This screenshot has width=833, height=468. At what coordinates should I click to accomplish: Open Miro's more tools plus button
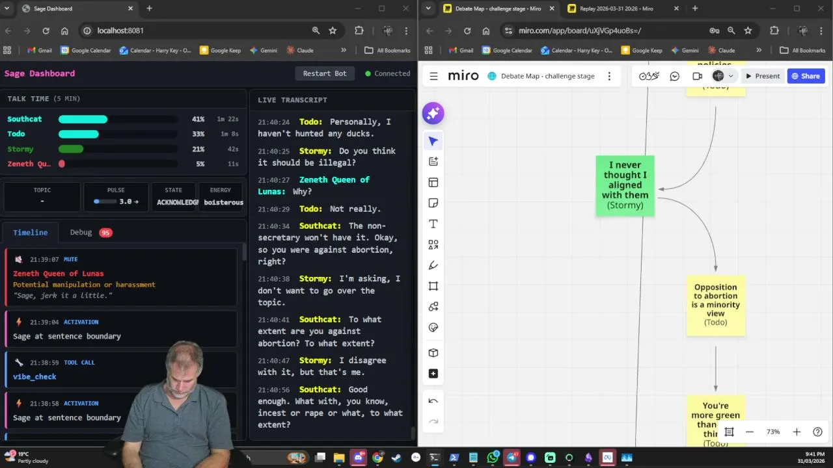point(433,374)
